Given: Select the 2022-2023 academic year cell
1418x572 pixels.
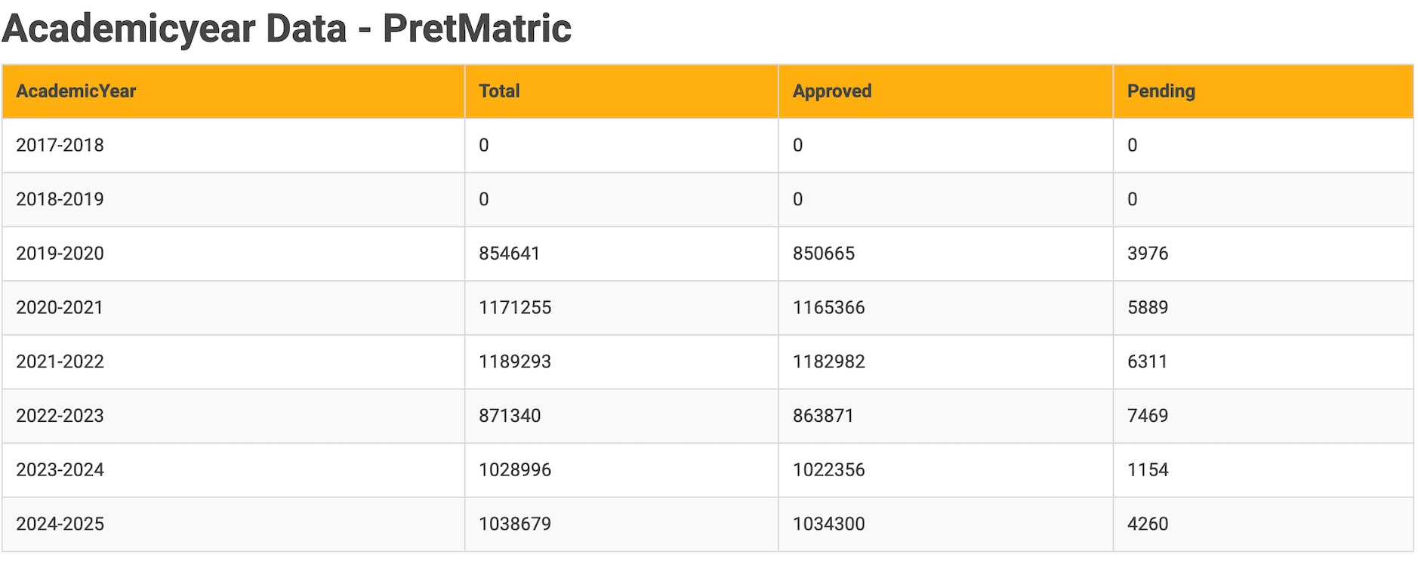Looking at the screenshot, I should click(233, 416).
